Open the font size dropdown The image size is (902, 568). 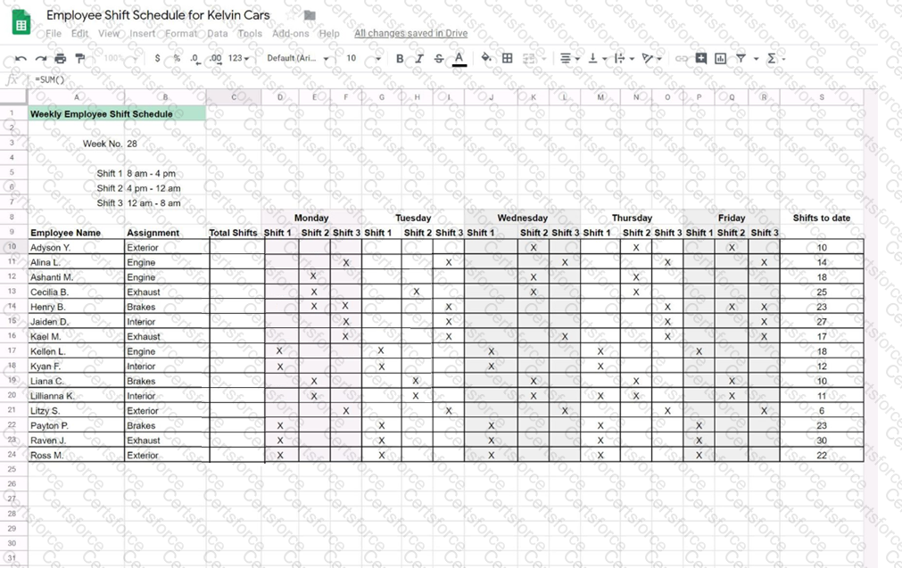point(363,59)
